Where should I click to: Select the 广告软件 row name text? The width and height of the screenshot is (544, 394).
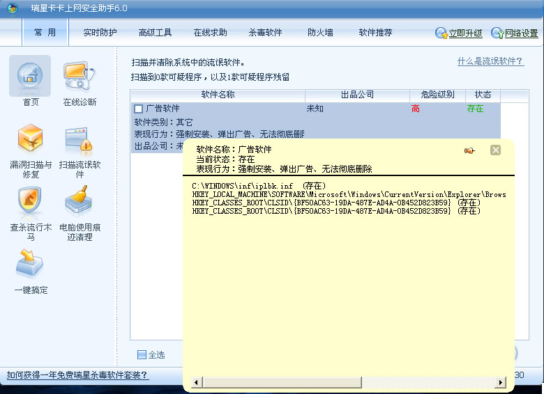click(x=163, y=109)
